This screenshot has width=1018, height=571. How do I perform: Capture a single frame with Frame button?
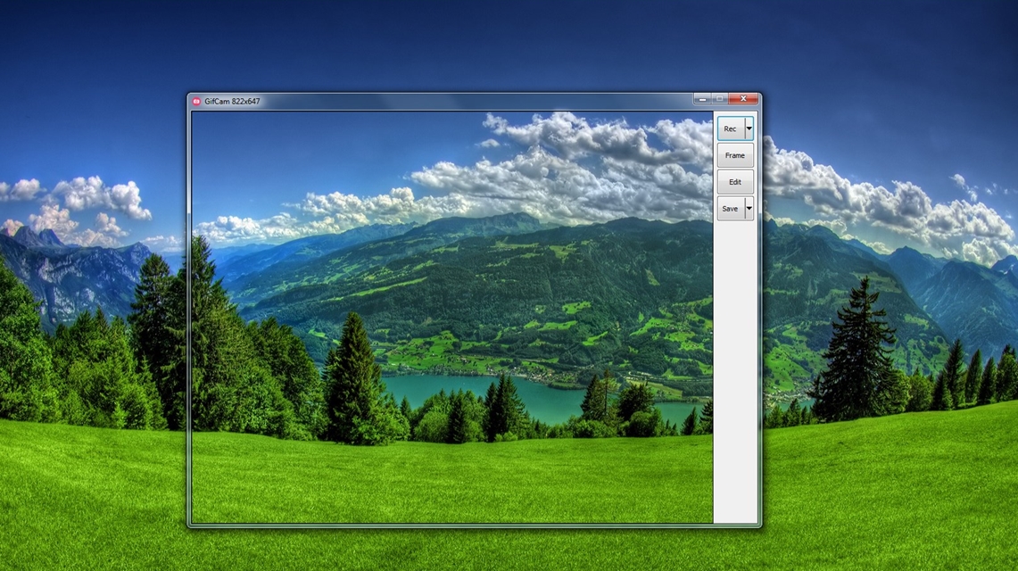(735, 155)
